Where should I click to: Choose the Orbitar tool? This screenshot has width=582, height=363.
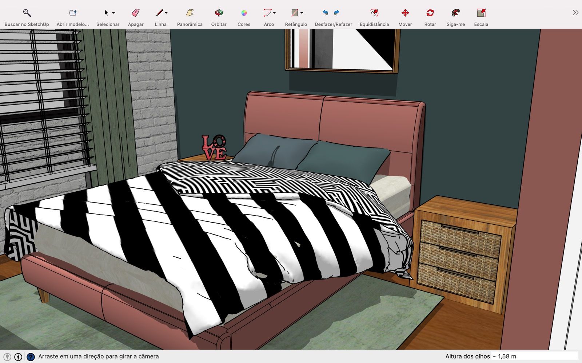coord(219,13)
